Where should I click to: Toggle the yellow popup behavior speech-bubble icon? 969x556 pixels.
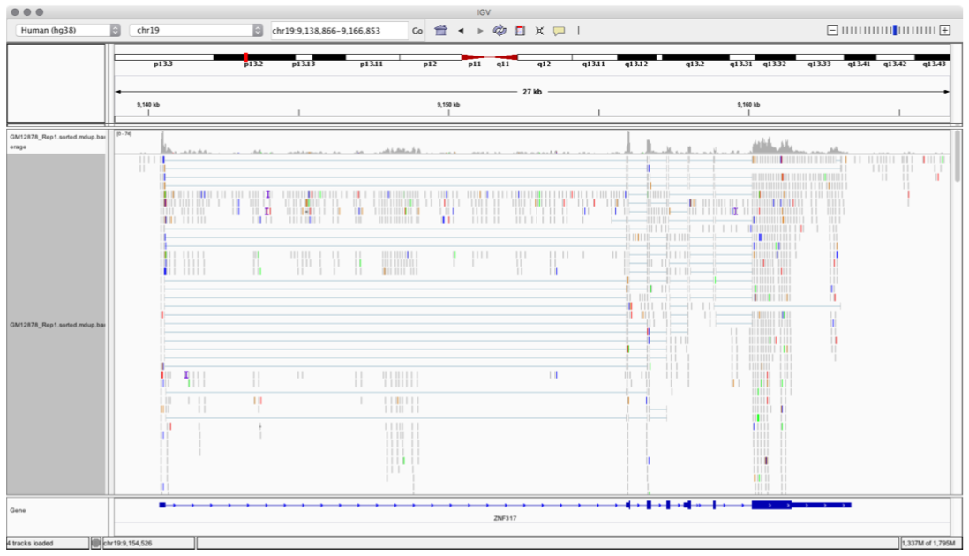point(560,30)
